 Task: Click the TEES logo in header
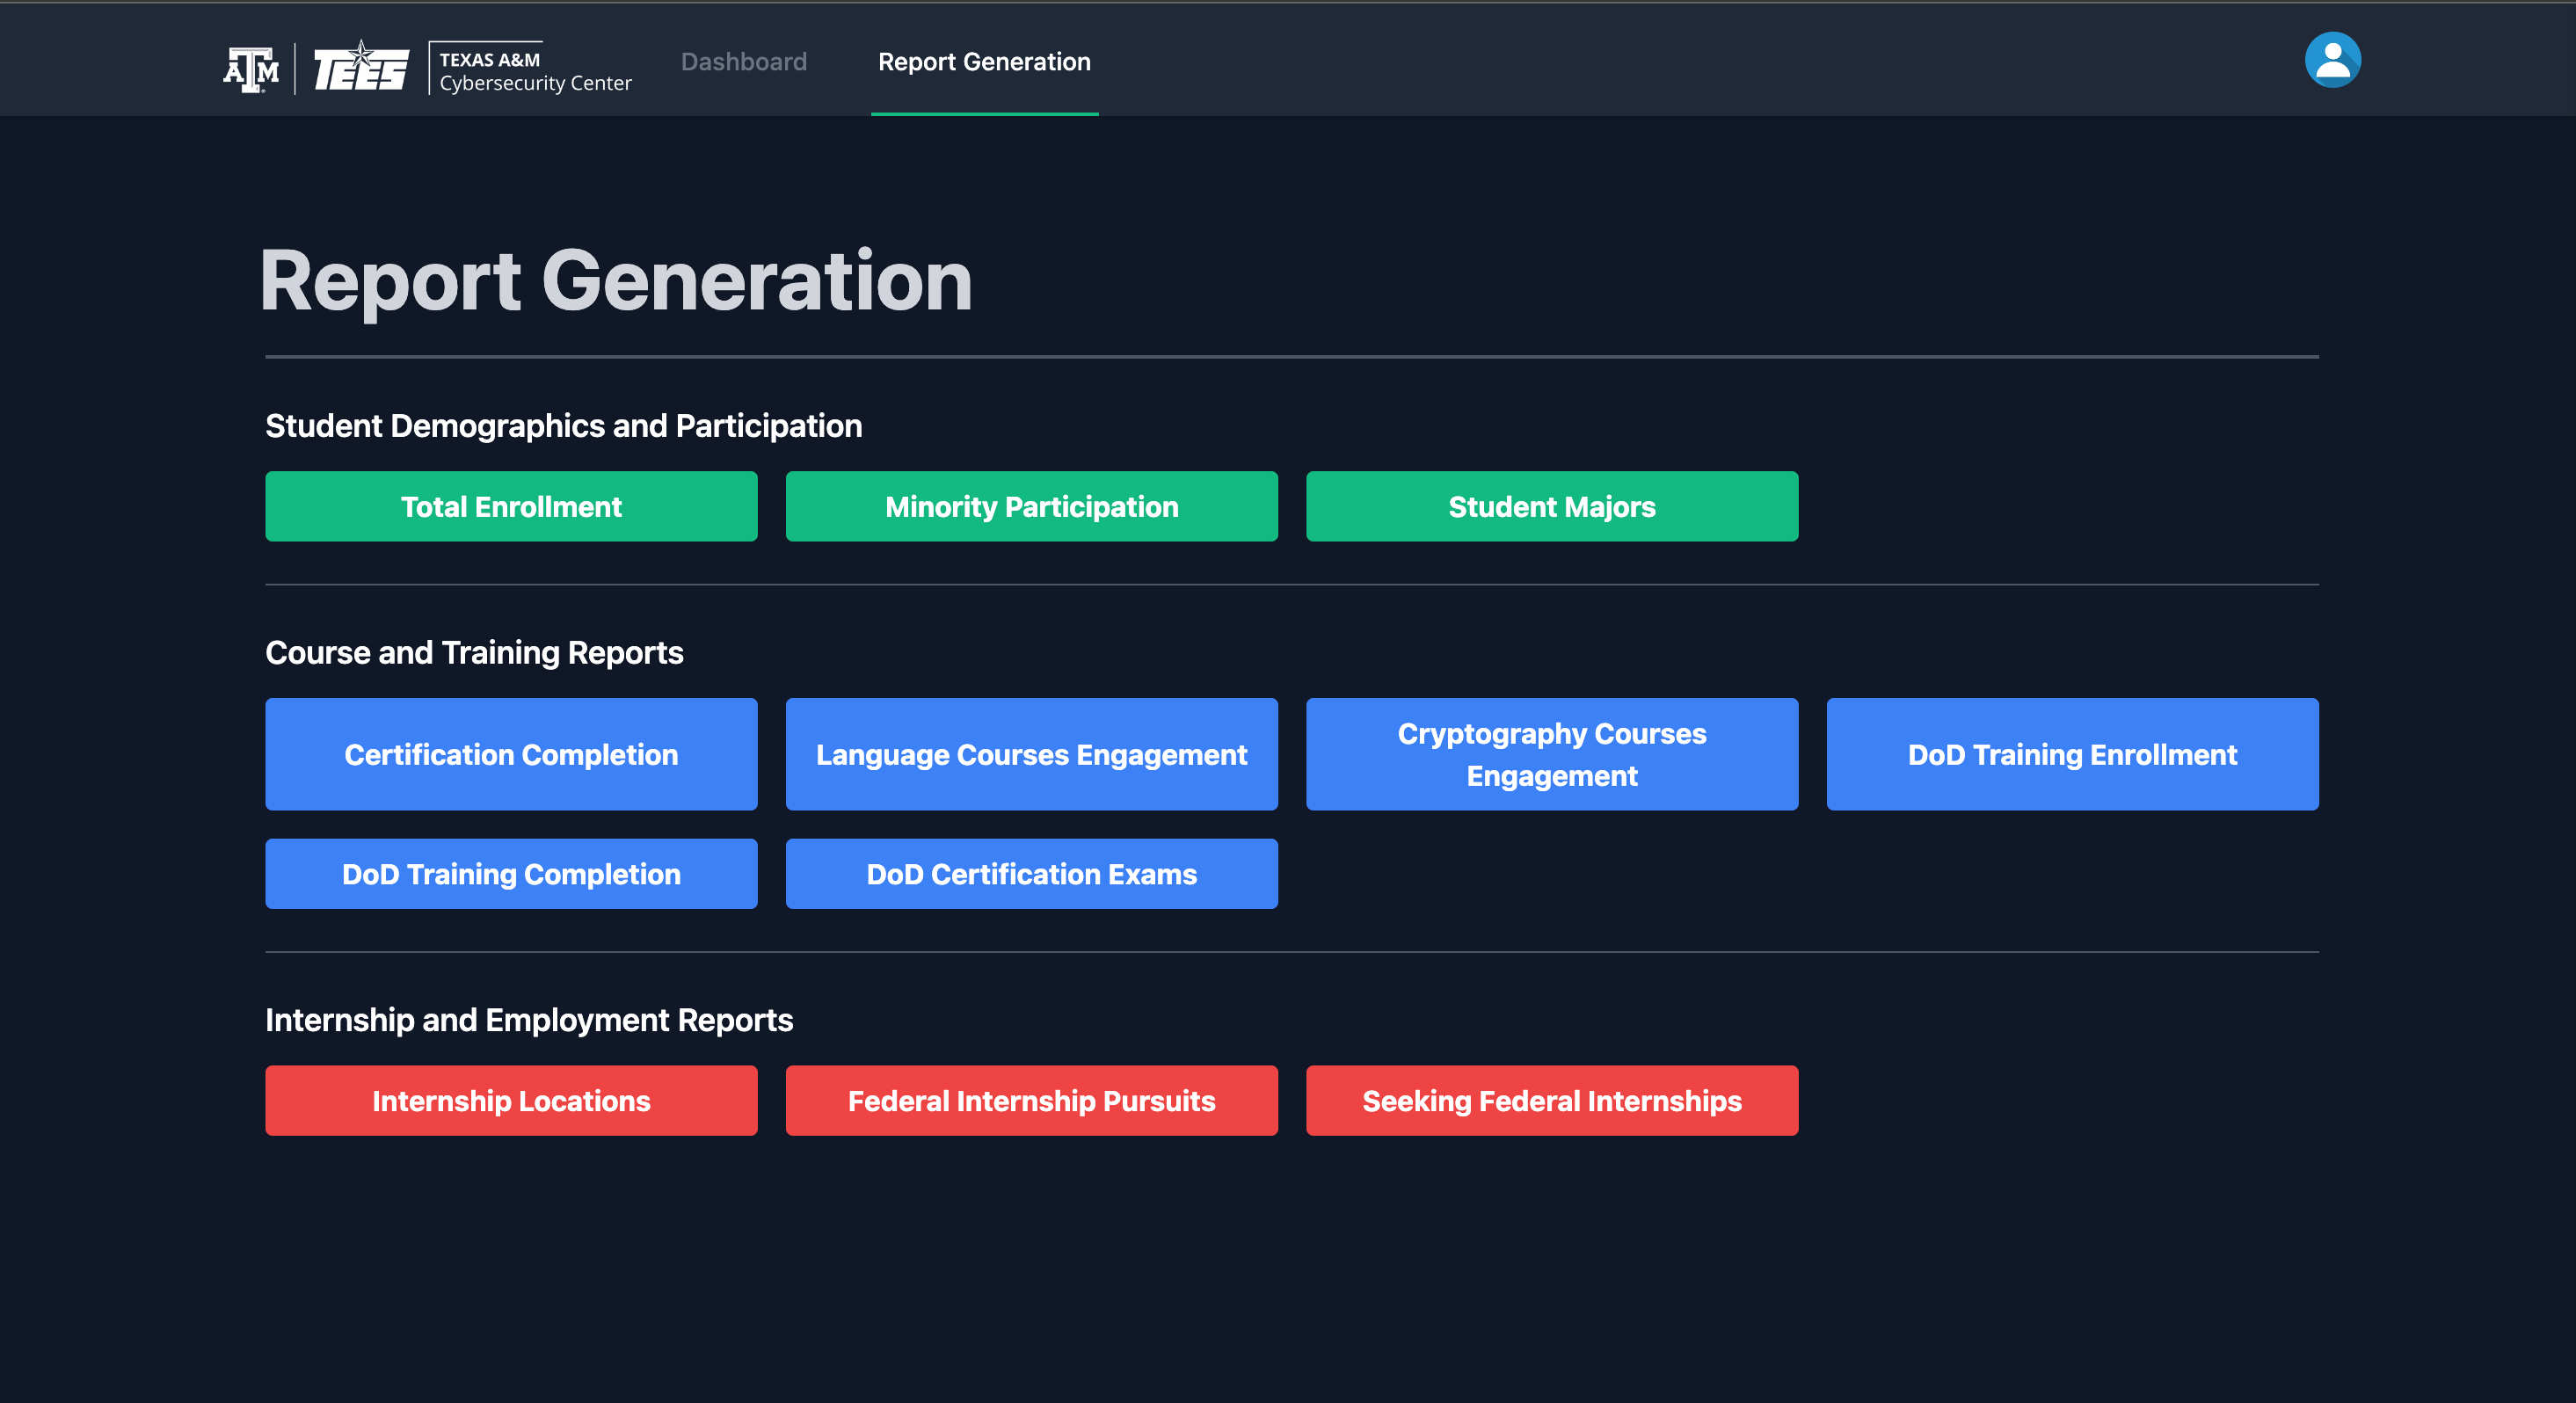pyautogui.click(x=361, y=68)
